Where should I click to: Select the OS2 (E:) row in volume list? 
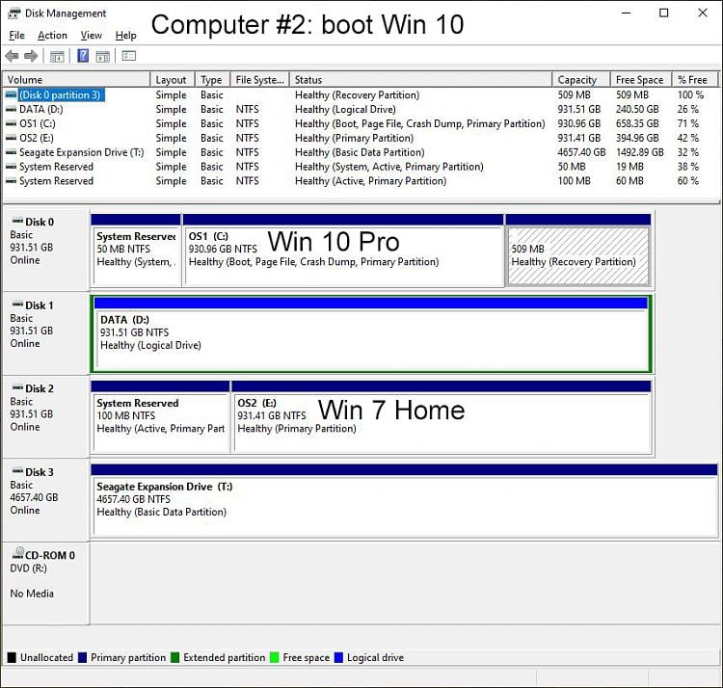point(361,138)
